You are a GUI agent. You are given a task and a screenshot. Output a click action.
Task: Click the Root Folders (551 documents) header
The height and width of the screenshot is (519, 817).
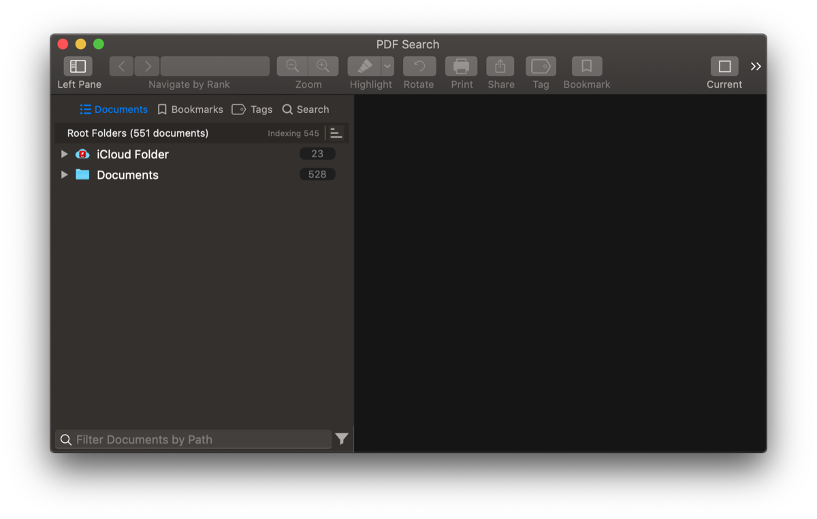[x=138, y=133]
